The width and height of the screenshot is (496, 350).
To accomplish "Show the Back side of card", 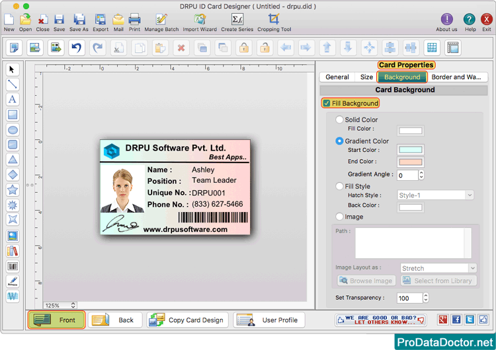I will (x=115, y=320).
